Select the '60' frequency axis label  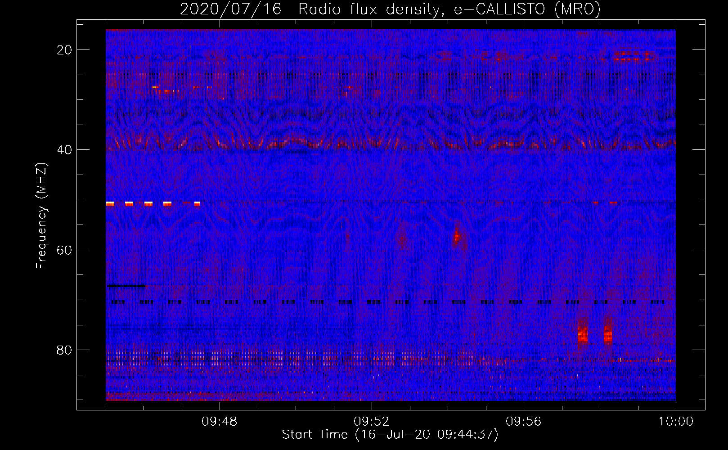(x=65, y=250)
